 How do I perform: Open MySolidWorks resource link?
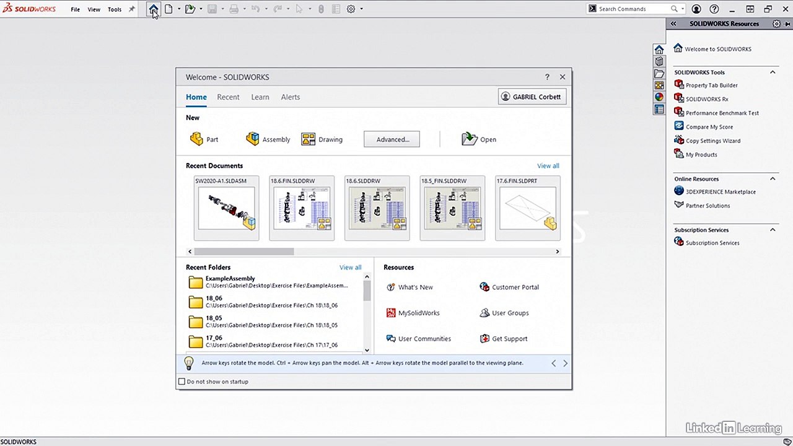413,313
